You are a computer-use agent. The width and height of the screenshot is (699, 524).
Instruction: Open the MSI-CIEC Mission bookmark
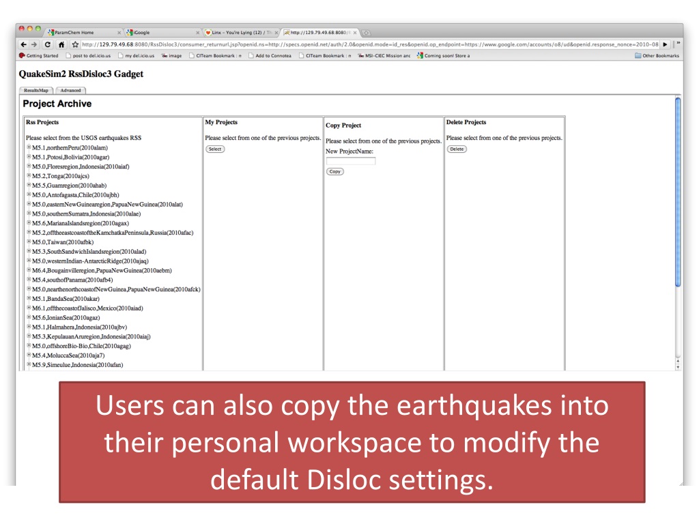384,56
